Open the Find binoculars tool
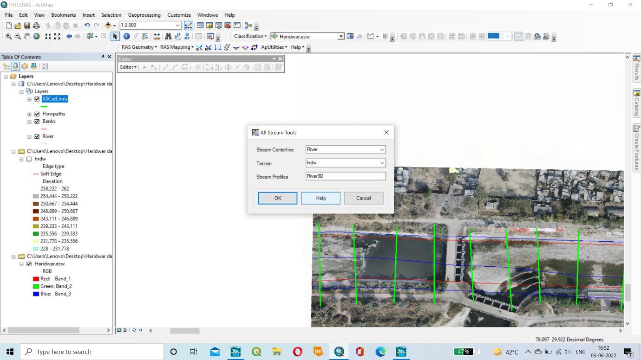The image size is (641, 360). [x=168, y=36]
